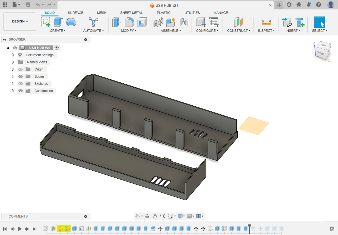Toggle visibility of the Bodies folder
This screenshot has height=235, width=338.
pos(21,76)
